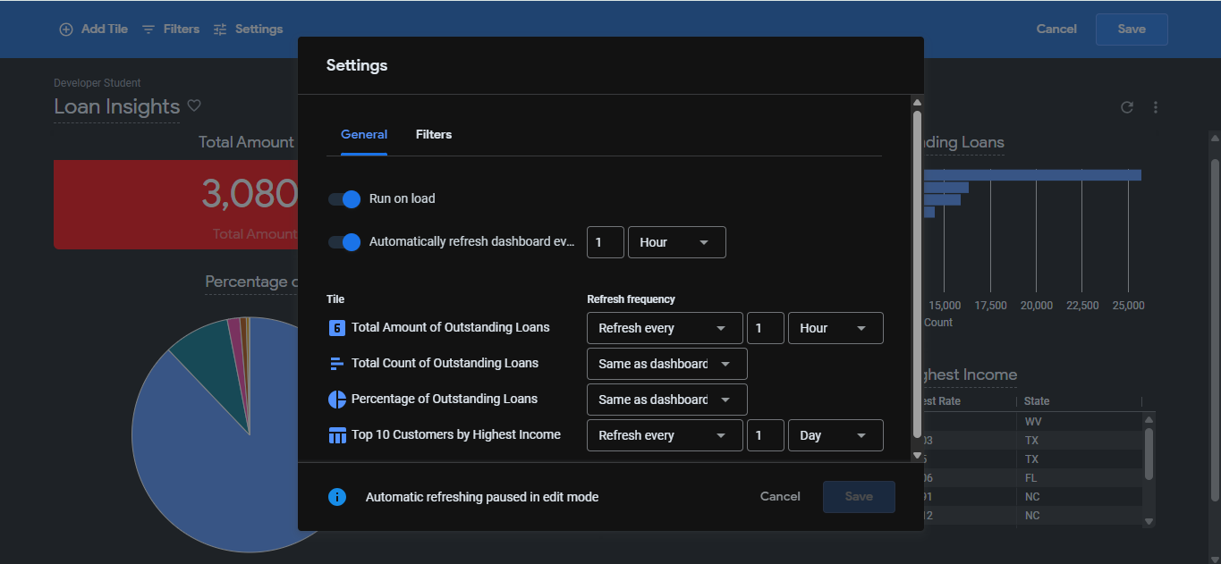Click the FL cell in the State column

coord(1031,478)
